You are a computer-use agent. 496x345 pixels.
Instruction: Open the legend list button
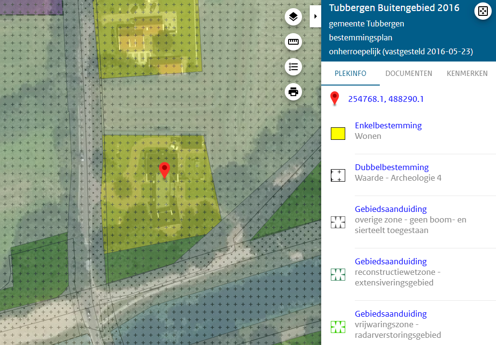tap(293, 67)
